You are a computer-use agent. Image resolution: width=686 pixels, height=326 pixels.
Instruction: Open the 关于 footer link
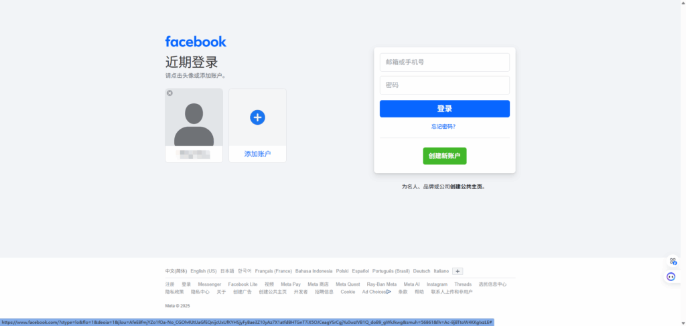coord(221,292)
